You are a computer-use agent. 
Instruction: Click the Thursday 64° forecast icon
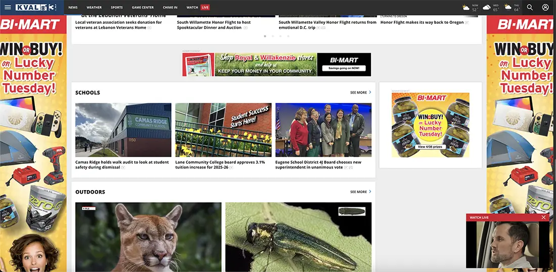[x=508, y=8]
